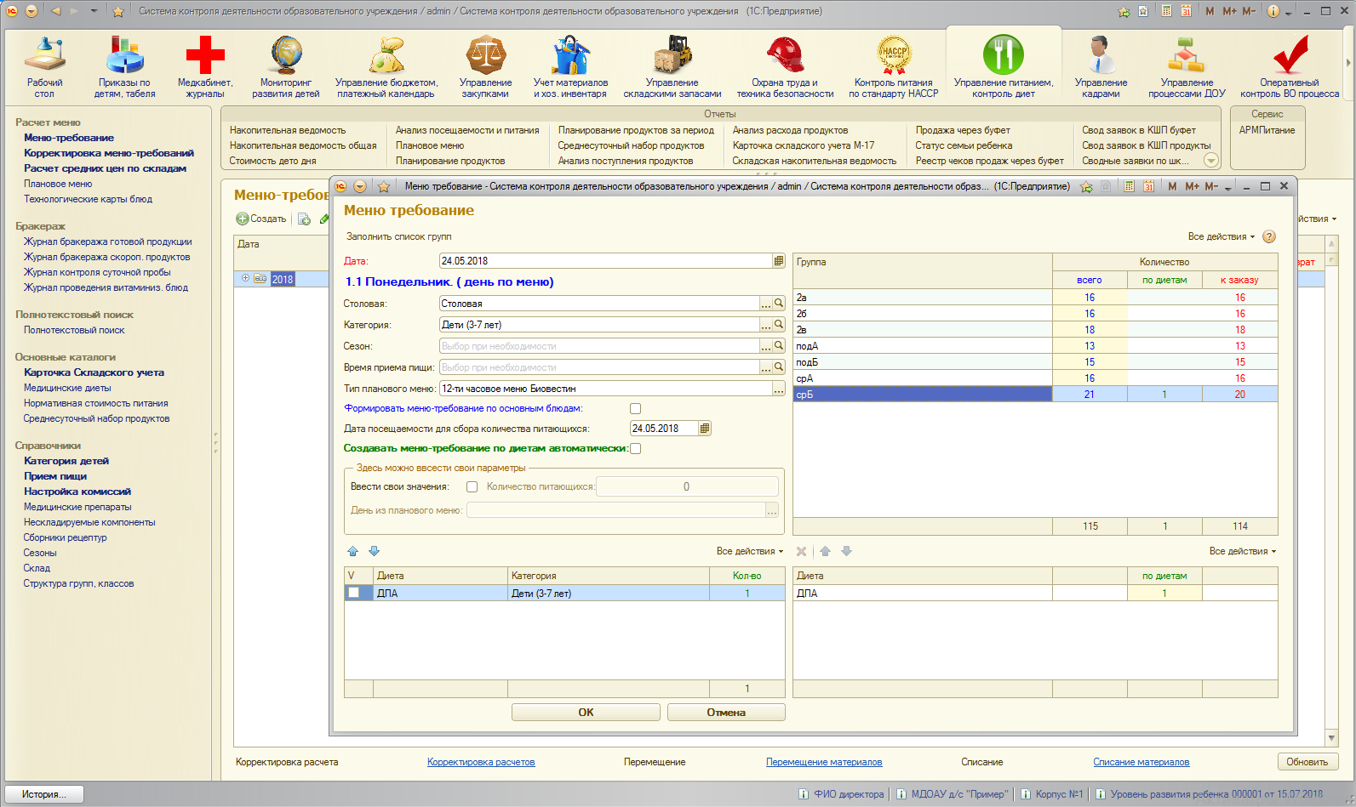This screenshot has width=1356, height=807.
Task: Tick the checkbox in the ДПА diet row
Action: 354,594
